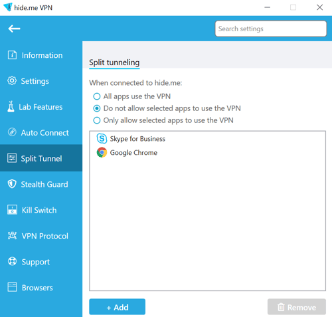The width and height of the screenshot is (332, 317).
Task: Click the Support lifebuoy icon
Action: [x=12, y=261]
